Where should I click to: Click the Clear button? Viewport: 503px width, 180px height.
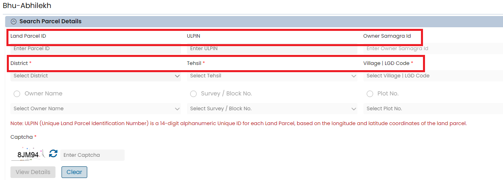pyautogui.click(x=74, y=172)
